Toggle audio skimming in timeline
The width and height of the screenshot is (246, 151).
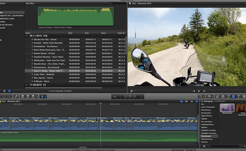point(187,101)
